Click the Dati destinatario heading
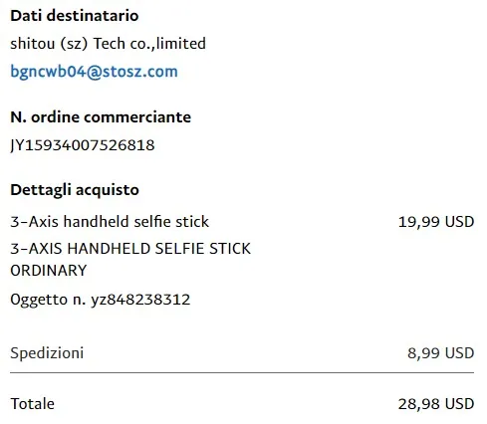 (x=75, y=16)
